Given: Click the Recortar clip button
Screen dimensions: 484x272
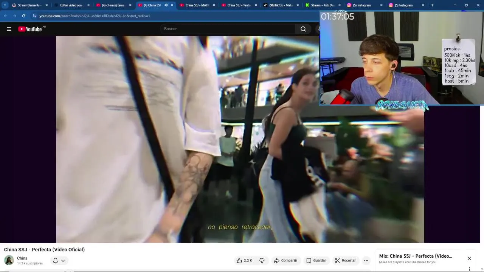Looking at the screenshot, I should click(x=345, y=261).
